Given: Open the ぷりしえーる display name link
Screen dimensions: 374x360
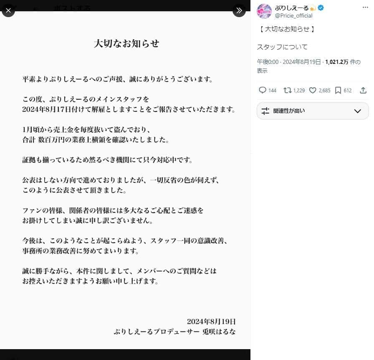Looking at the screenshot, I should pyautogui.click(x=291, y=8).
